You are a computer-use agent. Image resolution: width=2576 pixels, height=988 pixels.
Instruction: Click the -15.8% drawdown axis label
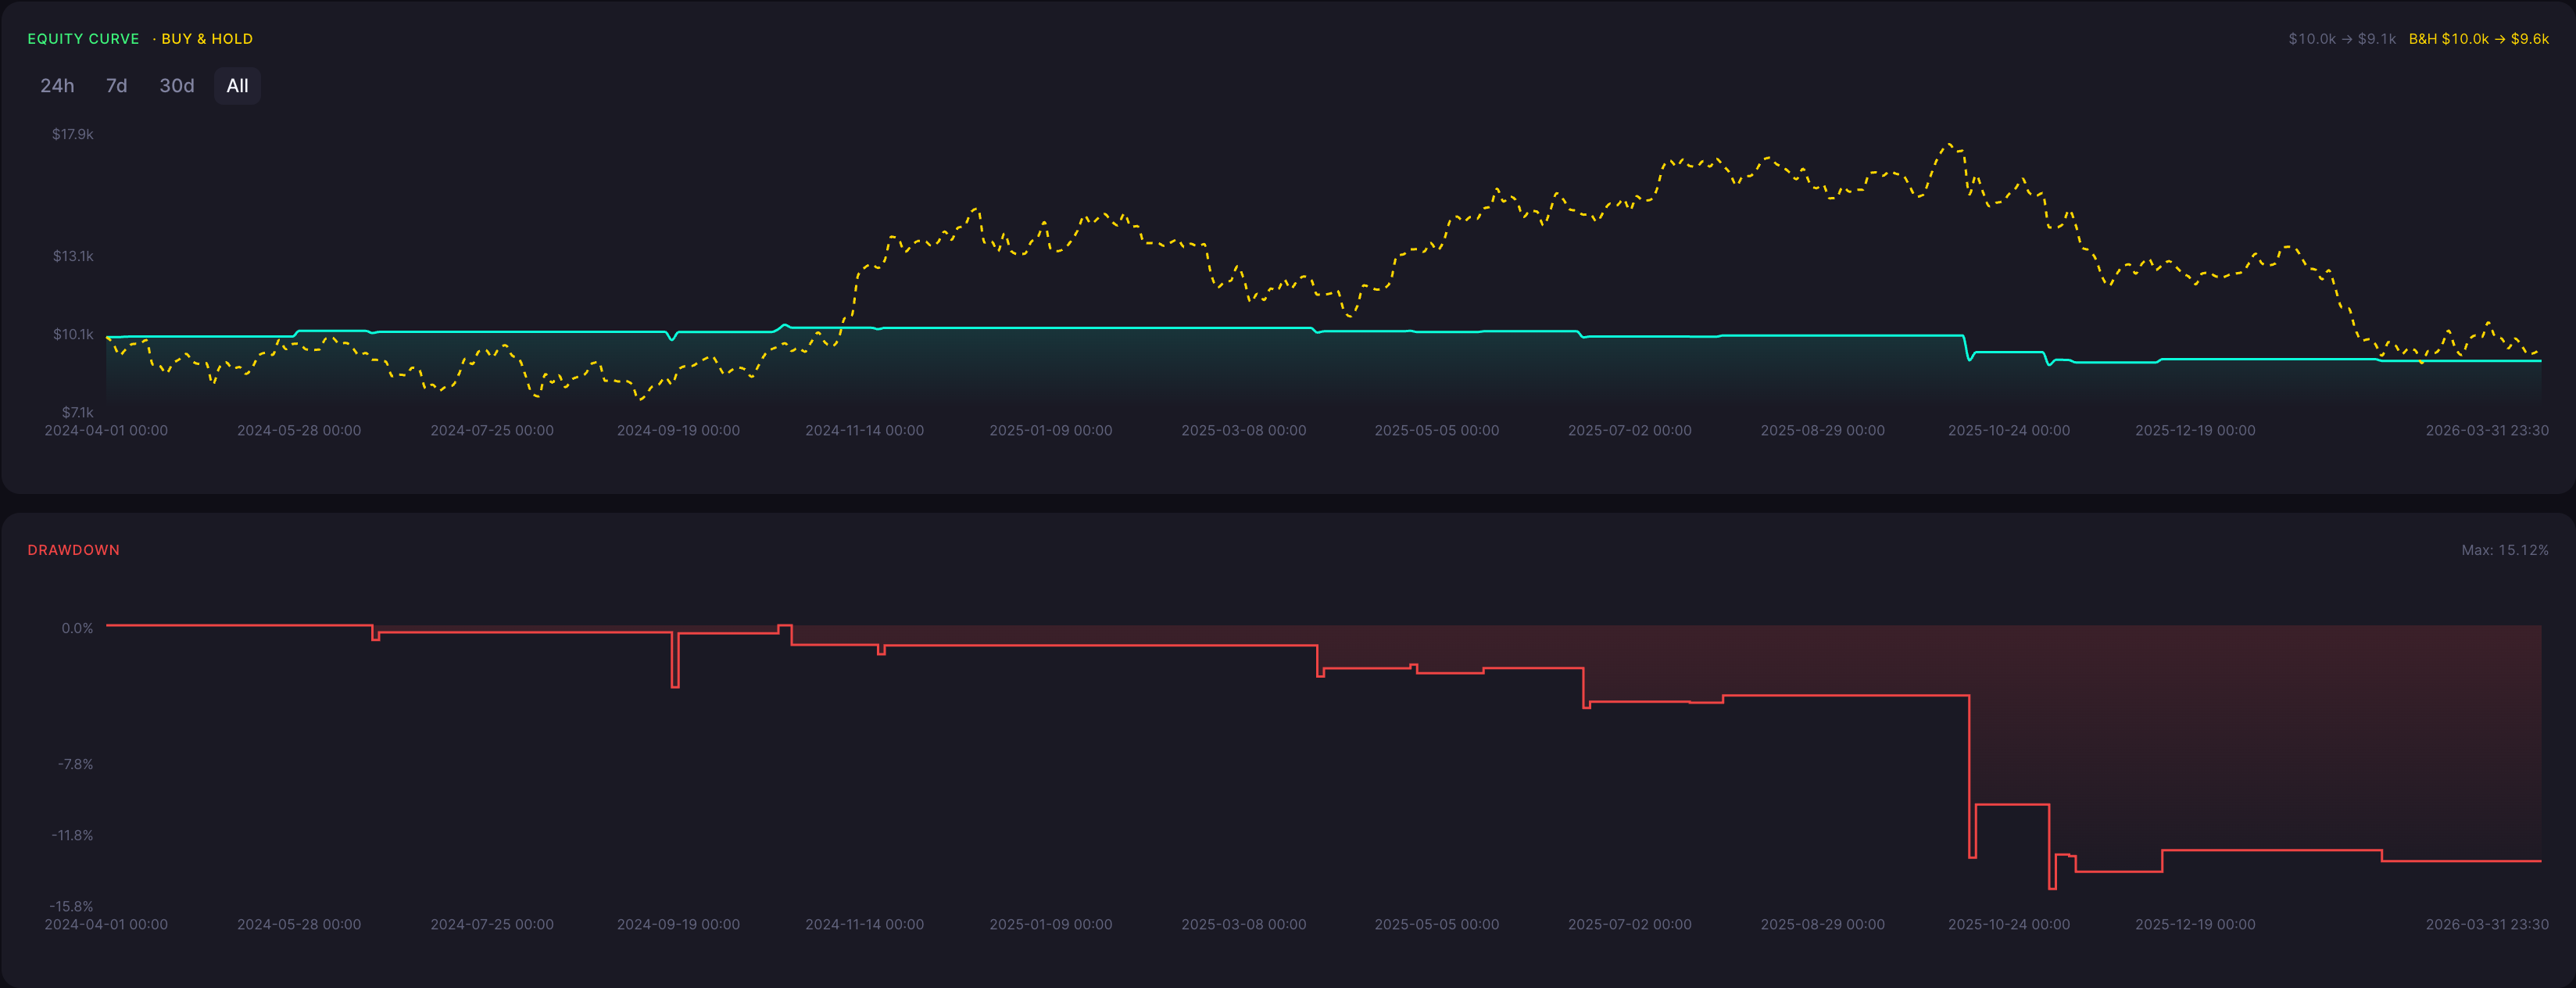click(x=71, y=906)
